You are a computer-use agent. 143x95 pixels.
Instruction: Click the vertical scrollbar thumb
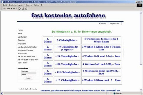(x=141, y=39)
